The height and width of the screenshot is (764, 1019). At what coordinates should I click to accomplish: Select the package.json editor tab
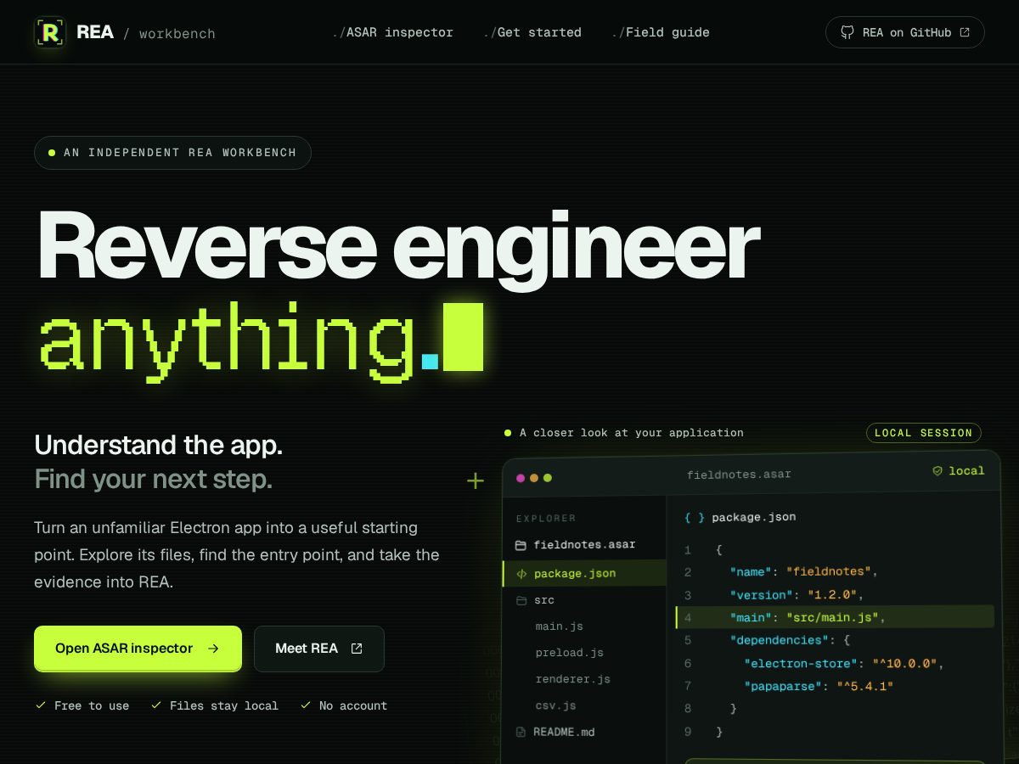(740, 517)
